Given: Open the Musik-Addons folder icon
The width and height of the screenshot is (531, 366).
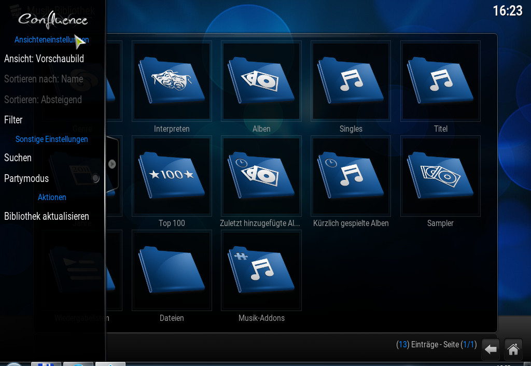Looking at the screenshot, I should [261, 270].
